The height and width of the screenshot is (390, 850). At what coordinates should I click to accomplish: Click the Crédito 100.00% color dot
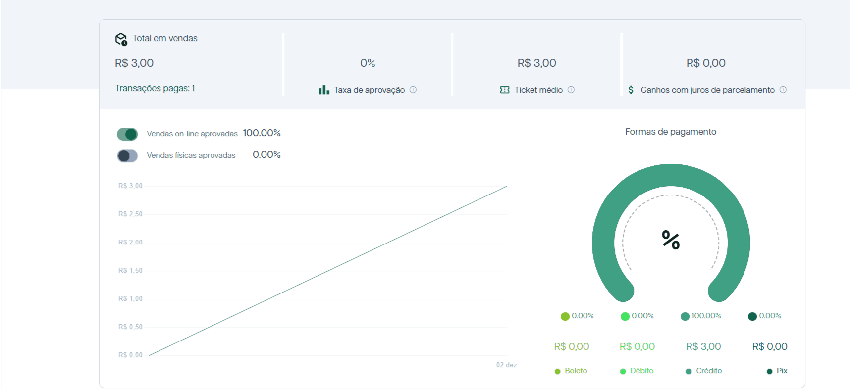[685, 316]
